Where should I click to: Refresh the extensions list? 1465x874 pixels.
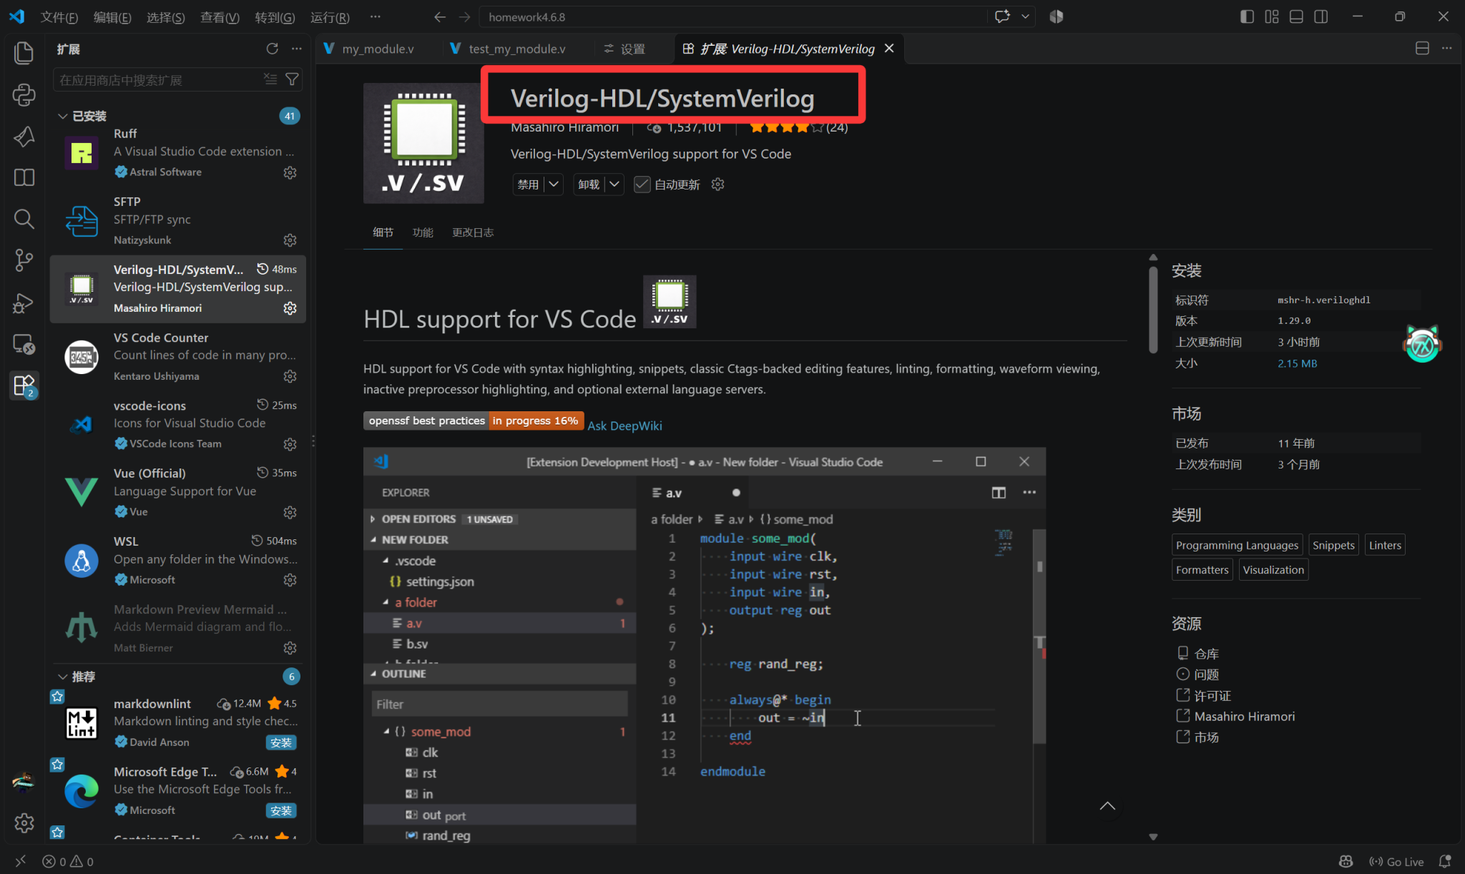tap(272, 49)
